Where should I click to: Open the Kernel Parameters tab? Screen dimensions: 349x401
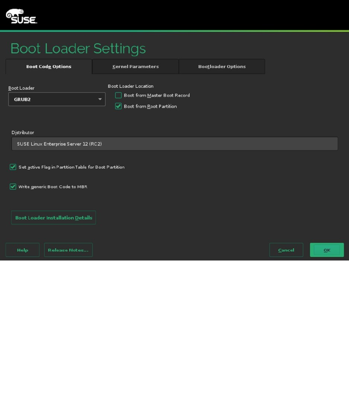135,67
